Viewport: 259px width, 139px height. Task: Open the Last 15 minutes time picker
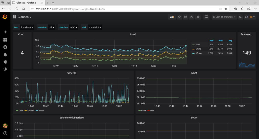pos(224,17)
